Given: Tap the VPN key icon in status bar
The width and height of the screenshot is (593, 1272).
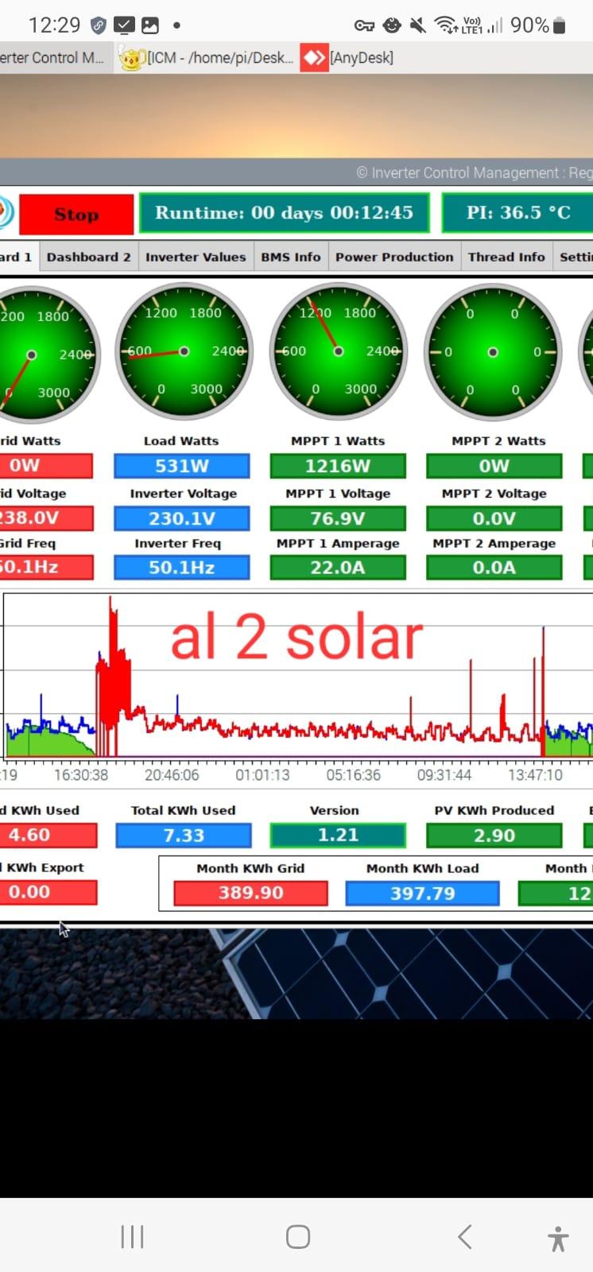Looking at the screenshot, I should coord(364,26).
